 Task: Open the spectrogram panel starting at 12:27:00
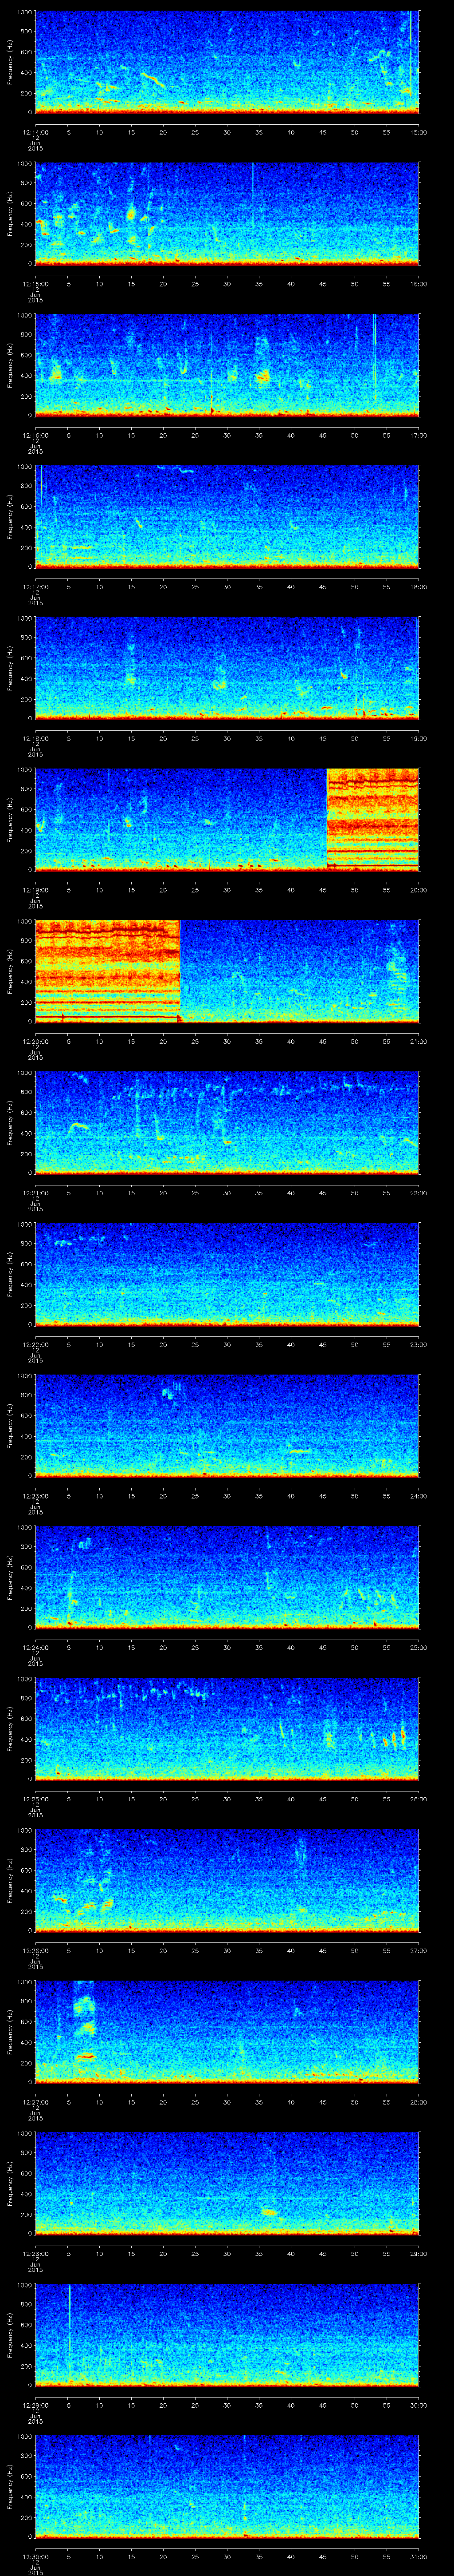tap(227, 2032)
